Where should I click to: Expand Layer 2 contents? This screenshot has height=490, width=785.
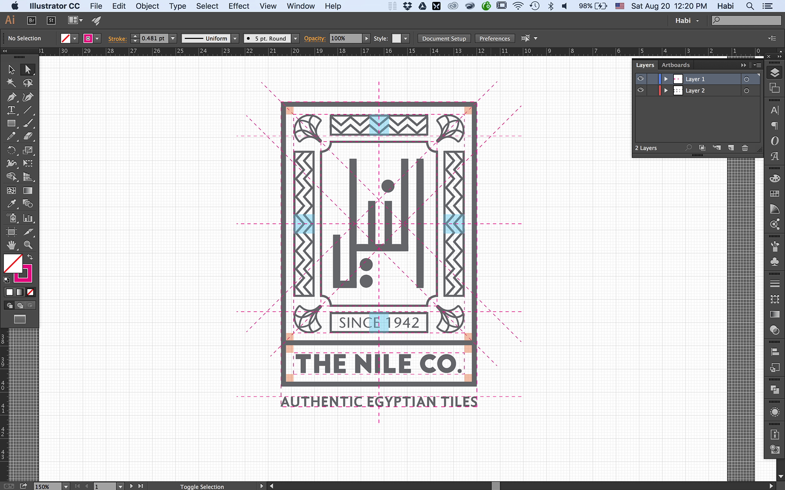(x=666, y=90)
